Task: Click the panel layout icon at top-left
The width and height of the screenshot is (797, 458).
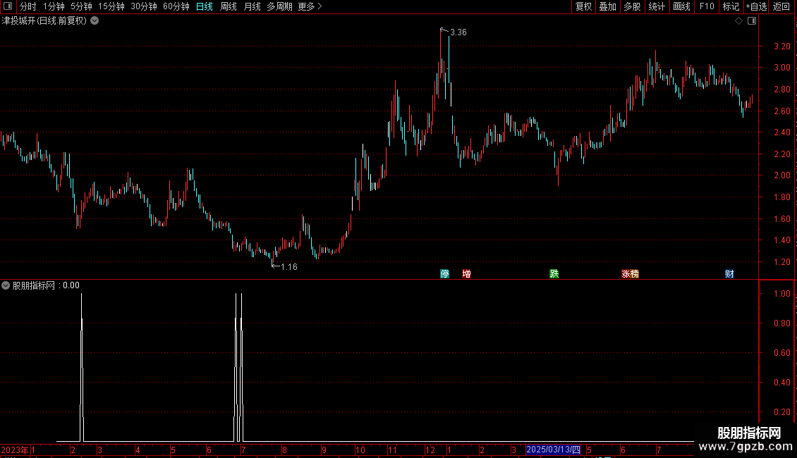Action: (8, 6)
